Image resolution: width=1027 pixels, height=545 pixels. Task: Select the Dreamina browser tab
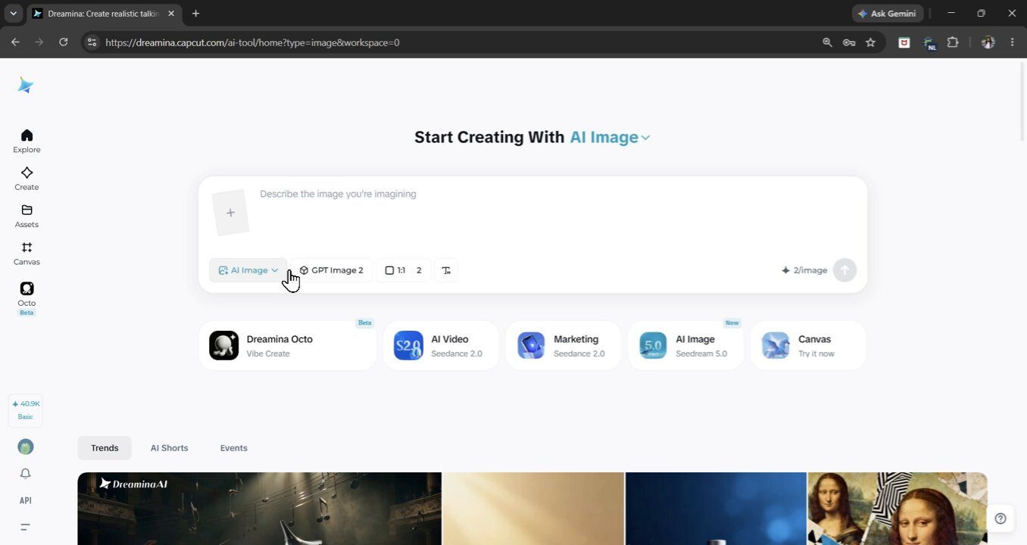click(105, 14)
